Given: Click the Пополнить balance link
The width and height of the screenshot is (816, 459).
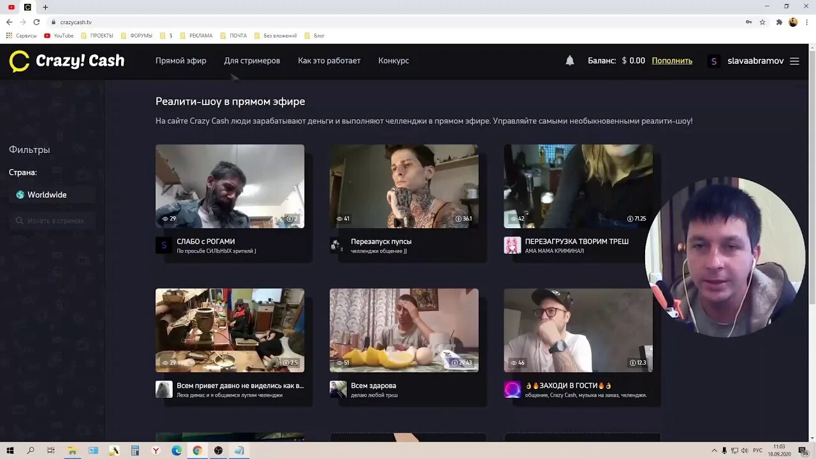Looking at the screenshot, I should [672, 61].
